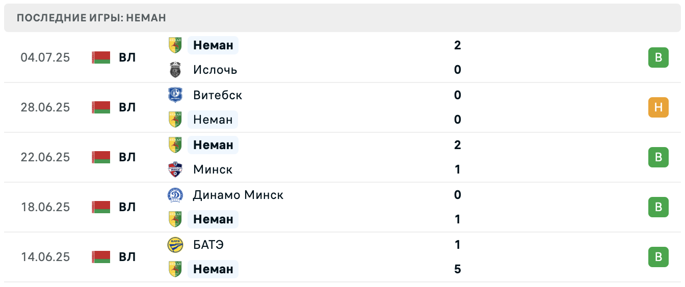The height and width of the screenshot is (287, 685).
Task: Click highlighted Неман name in 18.06.25 match
Action: 213,219
